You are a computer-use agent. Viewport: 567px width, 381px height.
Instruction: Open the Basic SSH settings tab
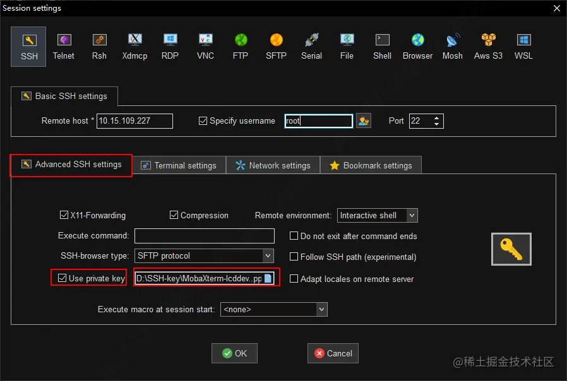(64, 96)
